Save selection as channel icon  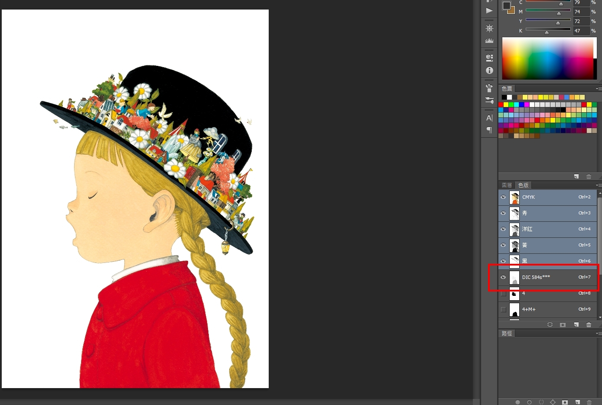pos(563,324)
